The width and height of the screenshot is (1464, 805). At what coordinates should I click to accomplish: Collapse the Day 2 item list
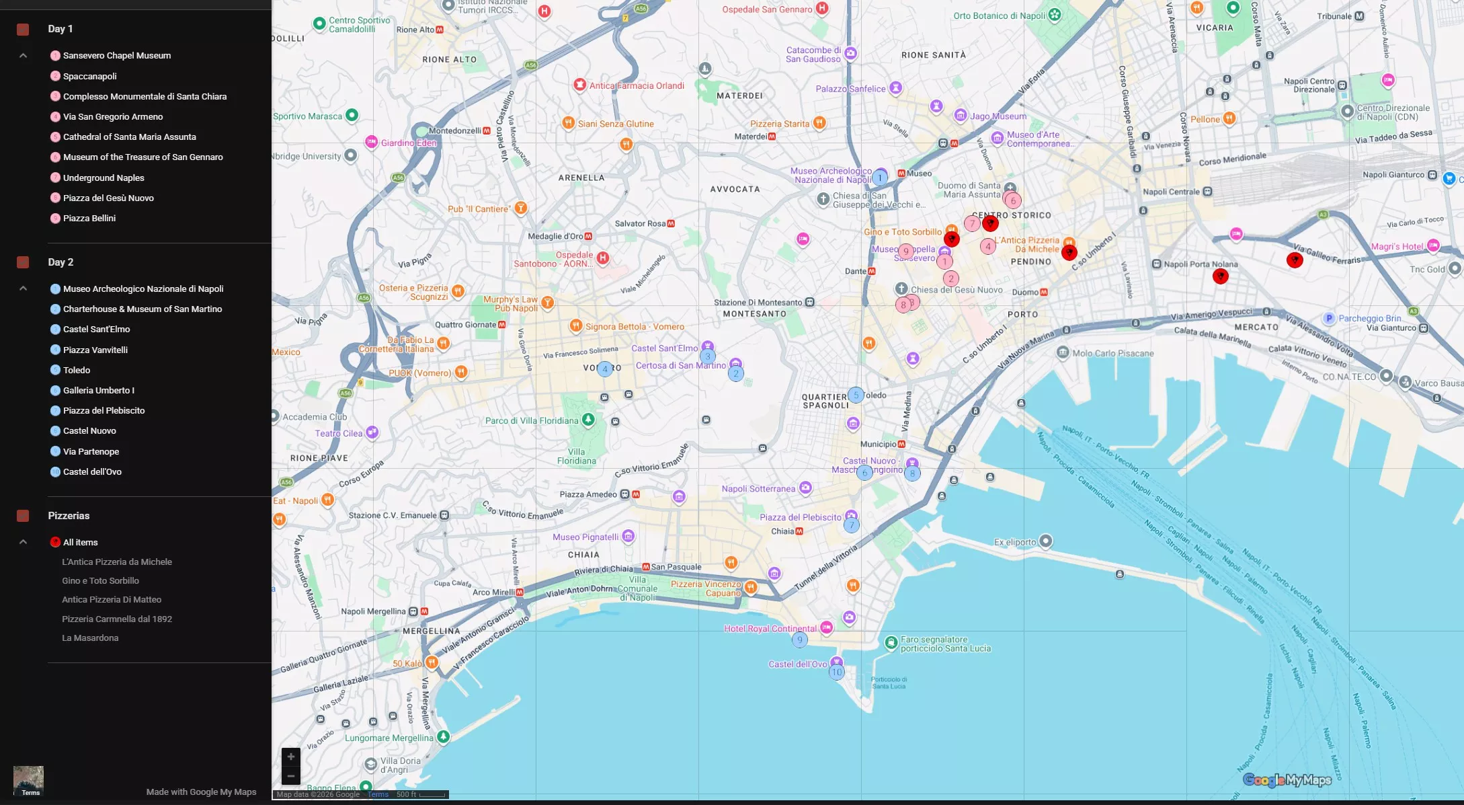pyautogui.click(x=23, y=289)
